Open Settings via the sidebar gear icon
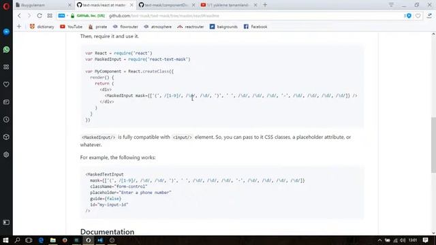This screenshot has width=436, height=245. pos(6,154)
